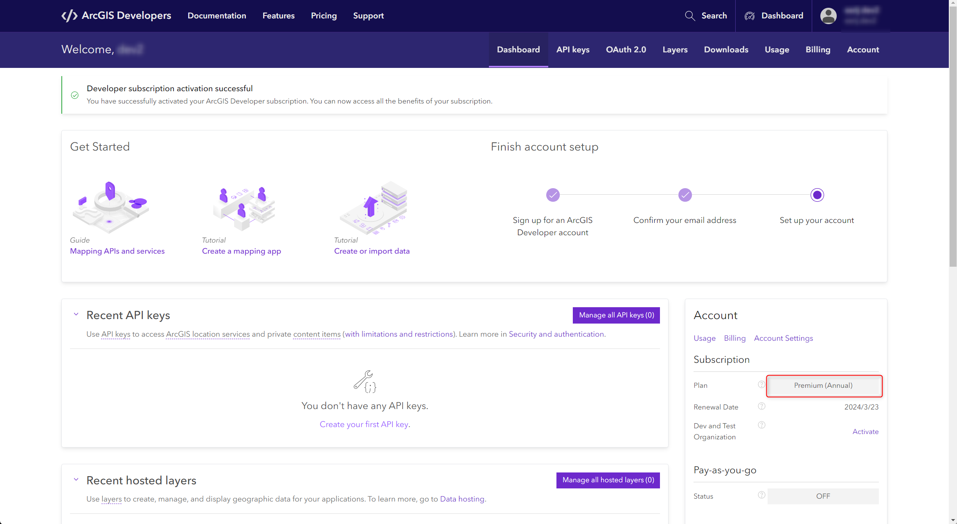The image size is (957, 524).
Task: Click the help icon next to Renewal Date
Action: click(x=761, y=406)
